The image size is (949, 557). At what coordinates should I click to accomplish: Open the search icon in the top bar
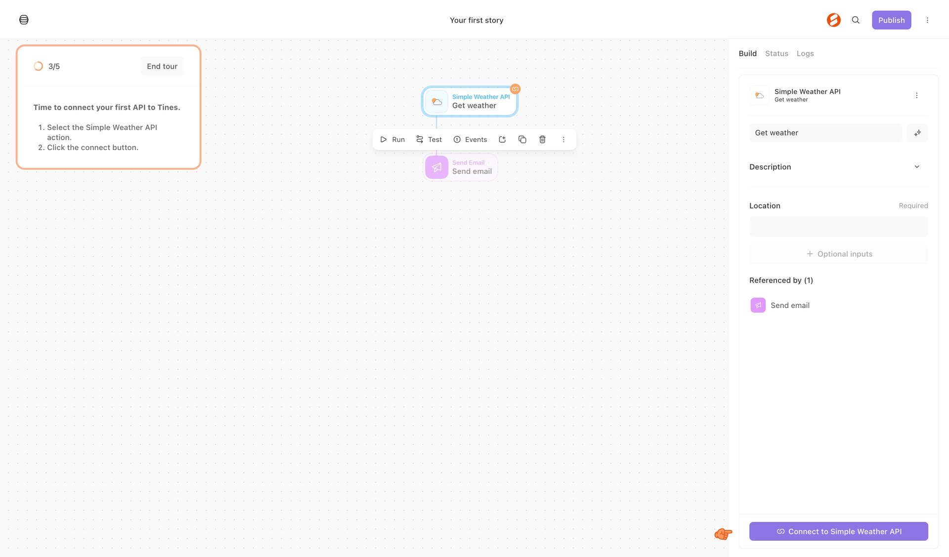point(856,20)
